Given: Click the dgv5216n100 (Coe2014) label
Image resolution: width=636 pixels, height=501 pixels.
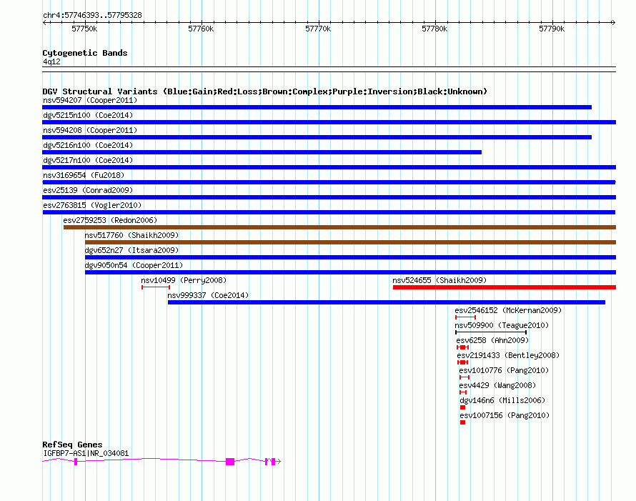Looking at the screenshot, I should (x=88, y=145).
